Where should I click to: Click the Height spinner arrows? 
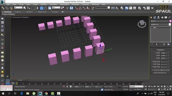coord(168,58)
